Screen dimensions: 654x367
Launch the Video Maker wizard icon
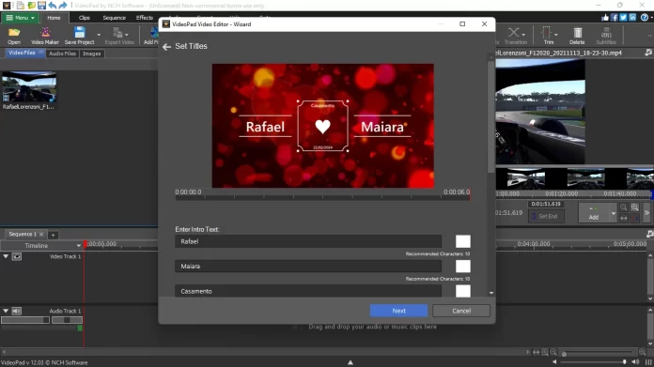[45, 33]
